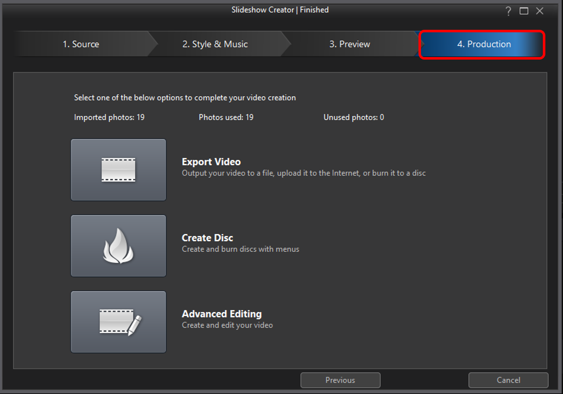Click the Create Disc flame icon
563x394 pixels.
pyautogui.click(x=118, y=246)
